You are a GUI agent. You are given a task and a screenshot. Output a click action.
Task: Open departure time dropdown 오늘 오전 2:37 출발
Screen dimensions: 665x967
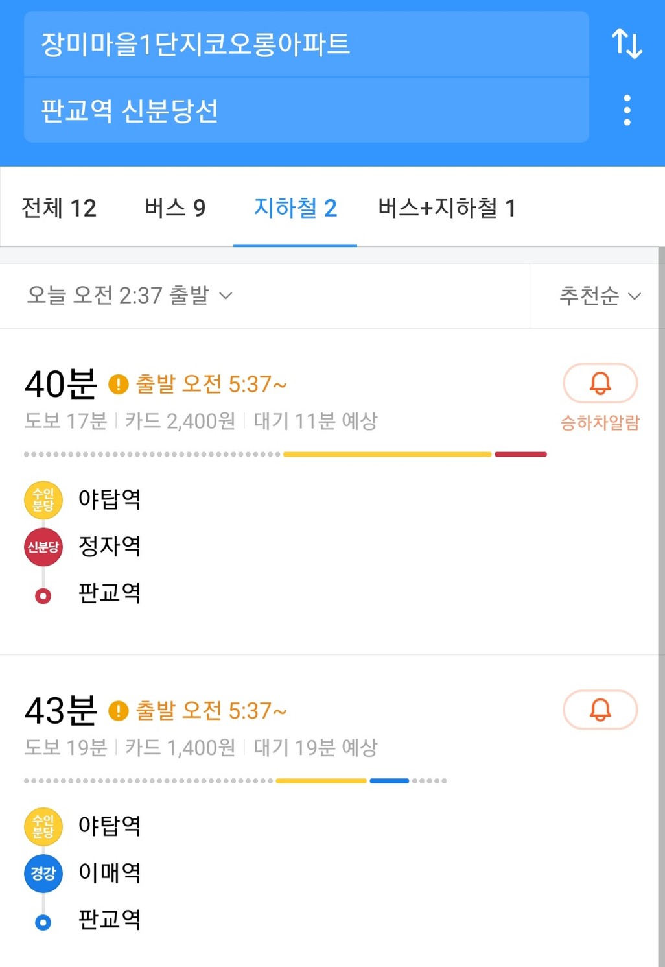tap(130, 296)
